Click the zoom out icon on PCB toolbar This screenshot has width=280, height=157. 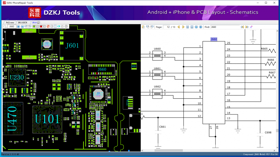(22, 27)
